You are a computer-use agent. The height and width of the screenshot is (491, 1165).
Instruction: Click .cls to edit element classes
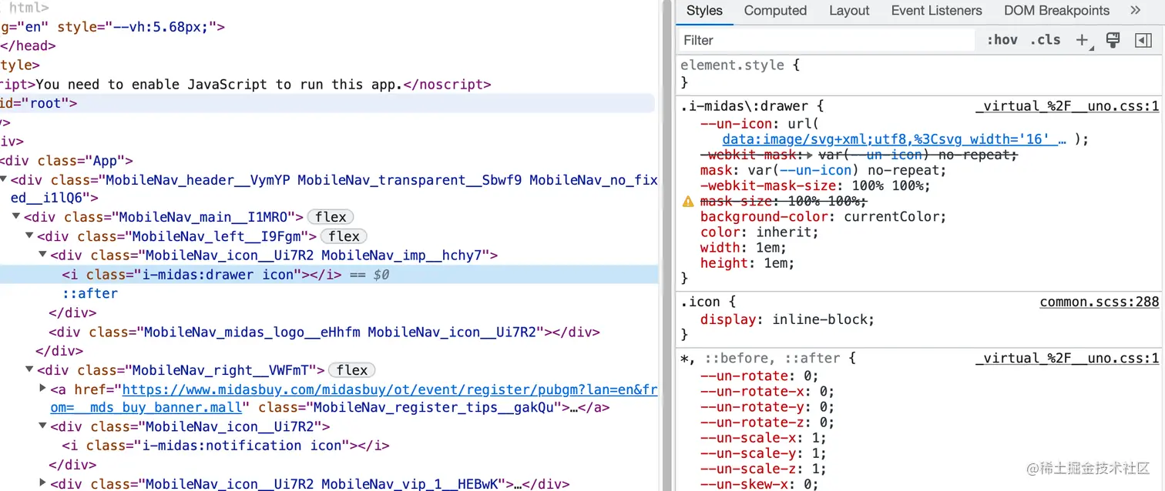pyautogui.click(x=1045, y=39)
